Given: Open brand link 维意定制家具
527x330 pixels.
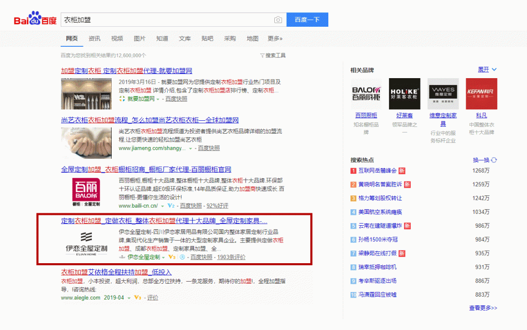Looking at the screenshot, I should click(443, 120).
